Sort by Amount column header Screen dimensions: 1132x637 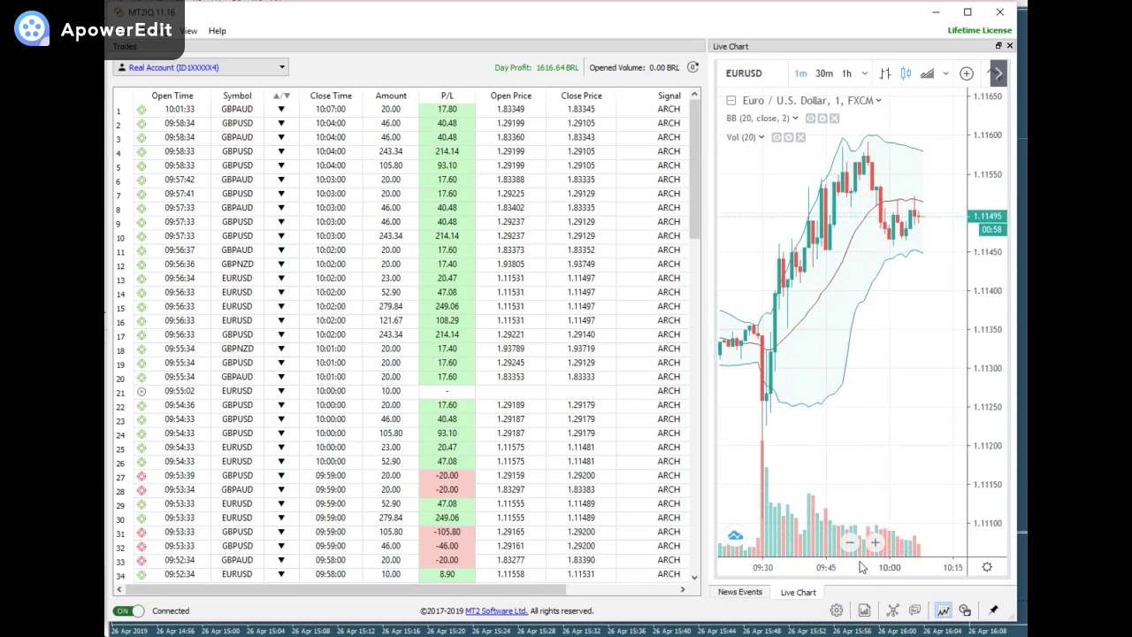(x=391, y=96)
